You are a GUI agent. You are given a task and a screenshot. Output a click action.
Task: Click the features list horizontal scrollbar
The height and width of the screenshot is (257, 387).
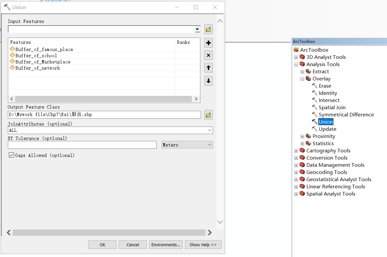(x=104, y=99)
